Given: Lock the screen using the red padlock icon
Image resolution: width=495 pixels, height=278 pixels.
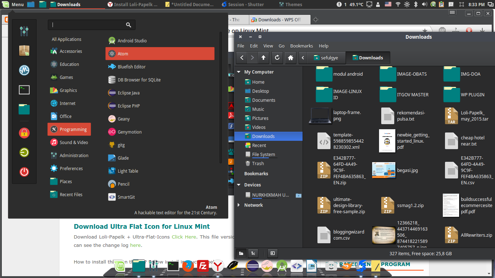Looking at the screenshot, I should 24,133.
